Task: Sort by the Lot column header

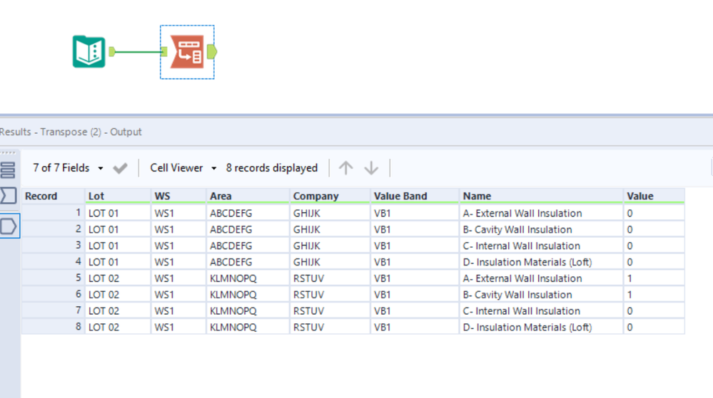Action: [x=118, y=196]
